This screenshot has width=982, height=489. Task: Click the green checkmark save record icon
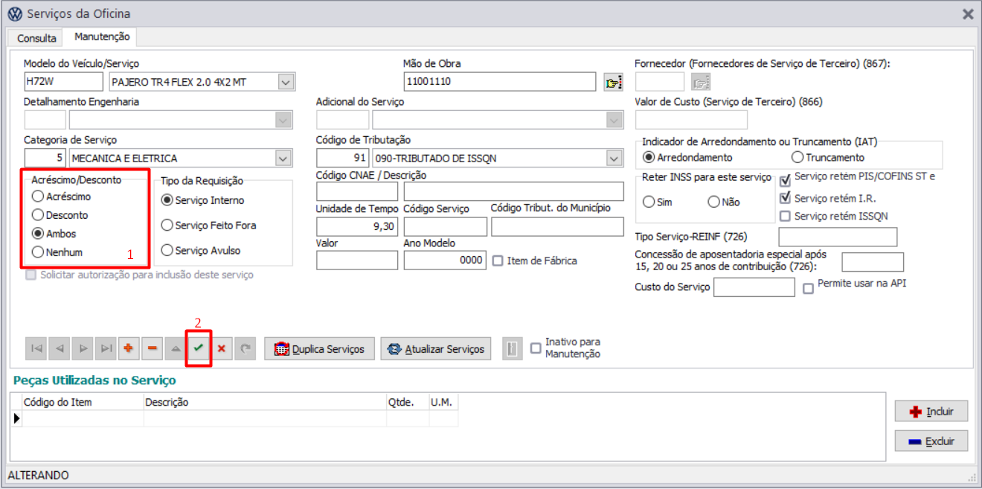pyautogui.click(x=198, y=348)
